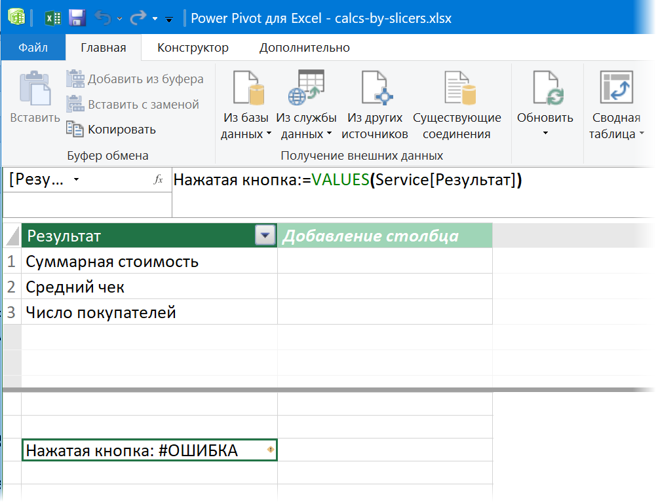Click Из других источников label
The height and width of the screenshot is (502, 656).
click(x=375, y=126)
